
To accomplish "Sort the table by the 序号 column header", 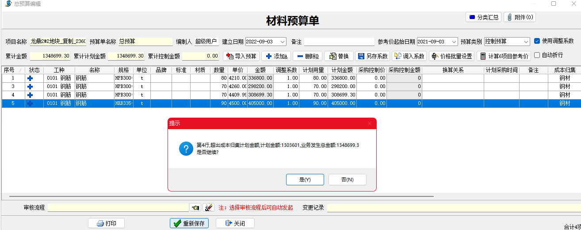I will (x=10, y=70).
